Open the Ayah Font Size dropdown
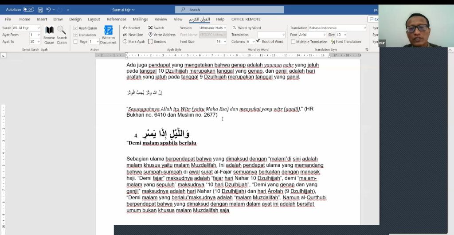This screenshot has height=235, width=454. click(x=225, y=42)
